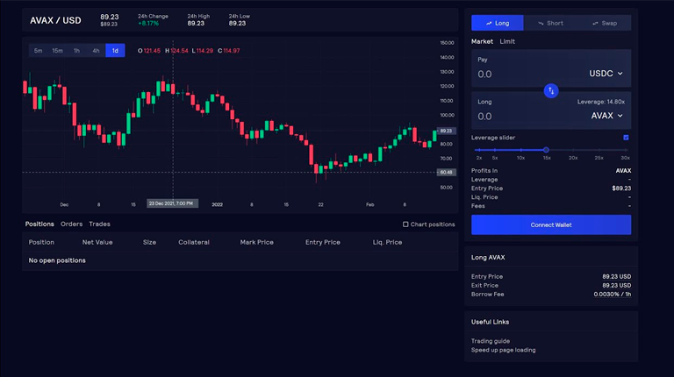
Task: Click the AVAX / USD pair title
Action: (55, 20)
